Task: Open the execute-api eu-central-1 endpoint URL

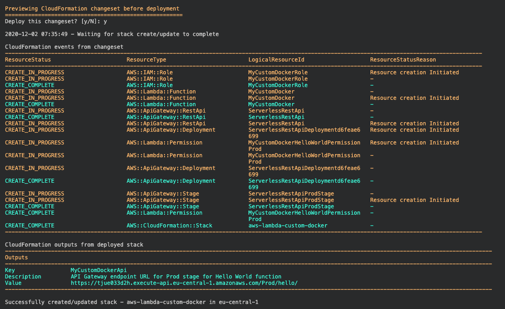Action: [x=184, y=283]
